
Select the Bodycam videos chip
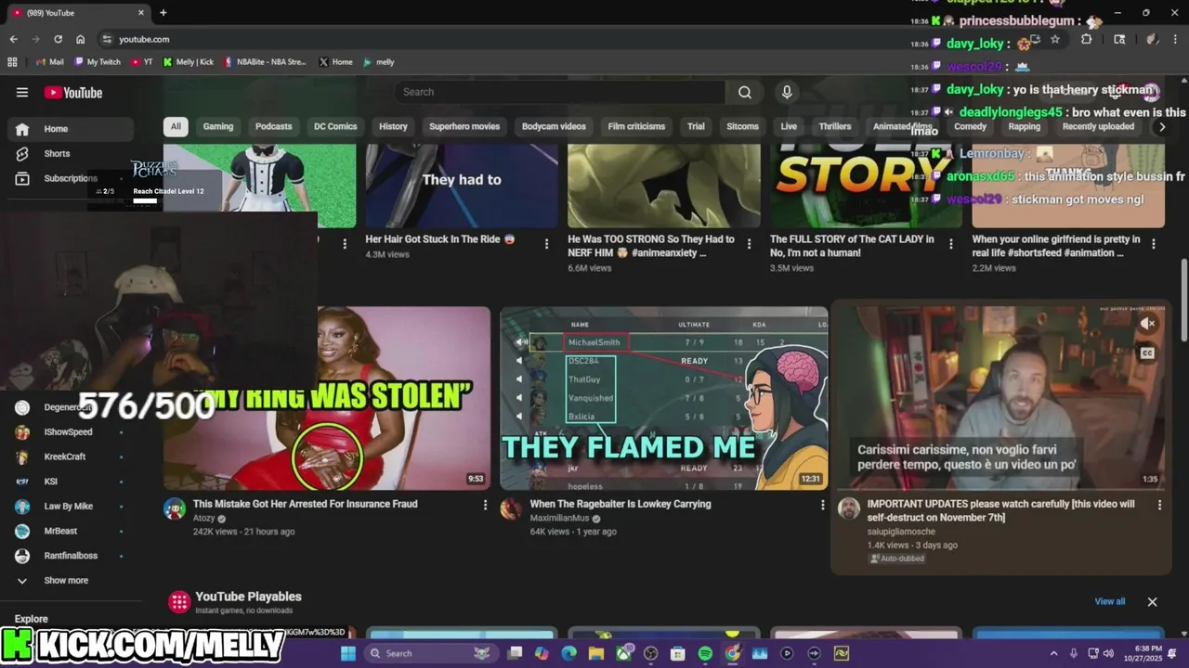[x=554, y=126]
